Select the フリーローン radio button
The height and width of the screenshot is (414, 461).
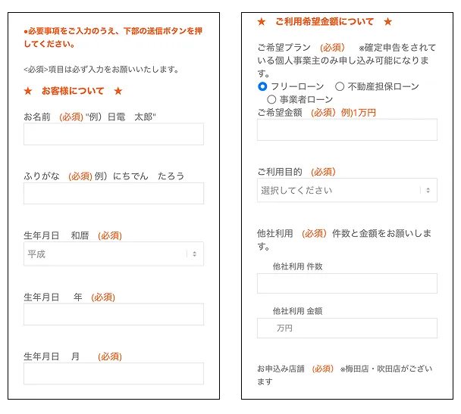262,86
